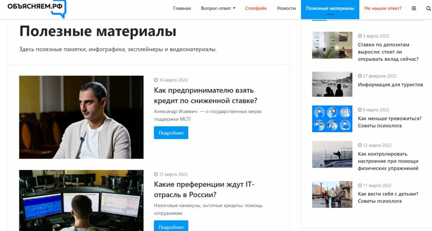This screenshot has width=432, height=231.
Task: Open Как вести себя с детьми? article
Action: coord(388,197)
